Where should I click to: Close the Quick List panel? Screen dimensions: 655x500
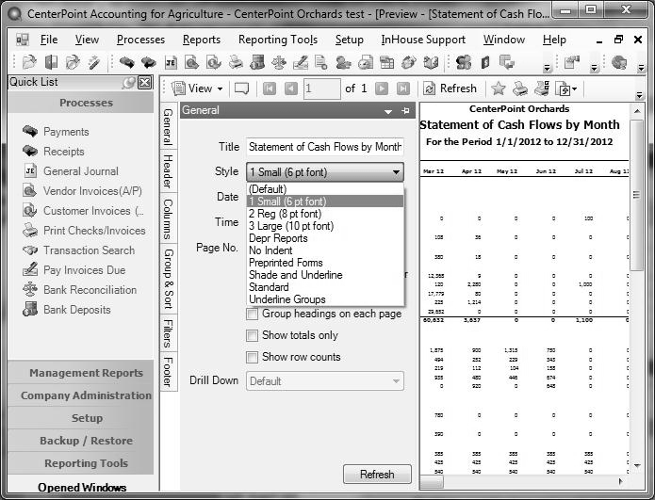[x=144, y=82]
